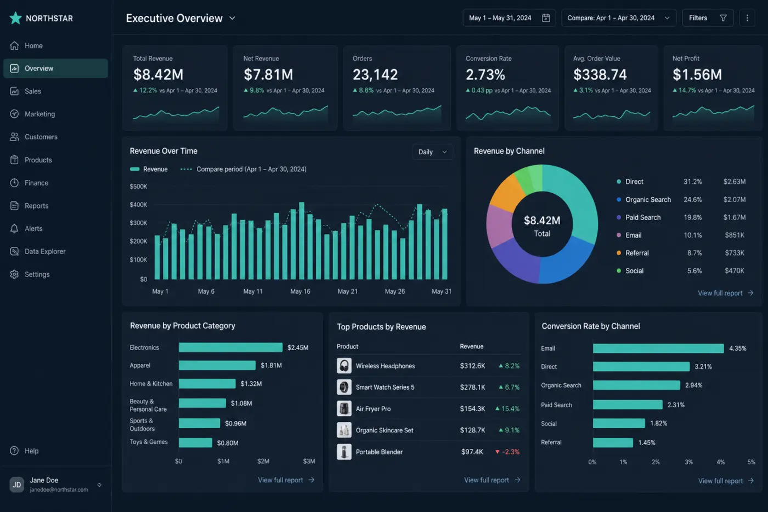Open the Reports section
The width and height of the screenshot is (768, 512).
tap(55, 206)
